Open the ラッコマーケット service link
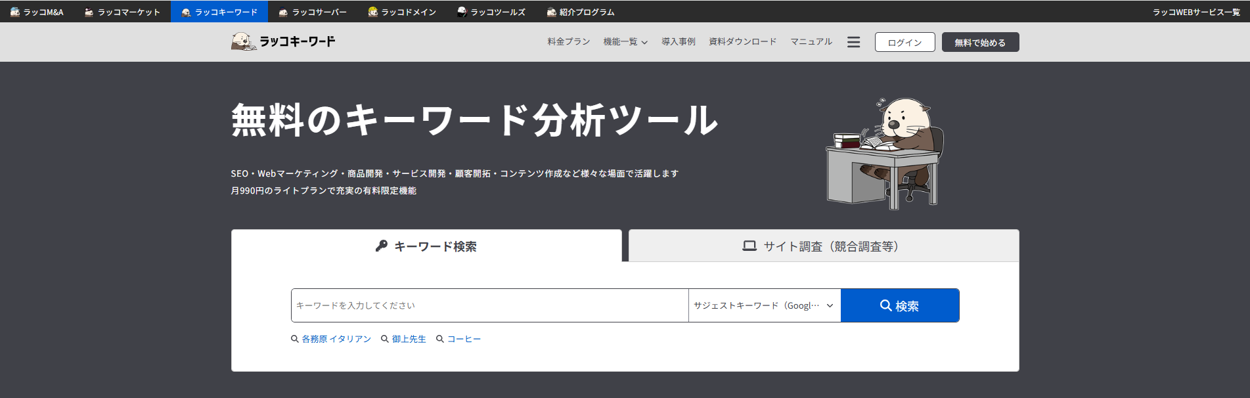 coord(122,12)
